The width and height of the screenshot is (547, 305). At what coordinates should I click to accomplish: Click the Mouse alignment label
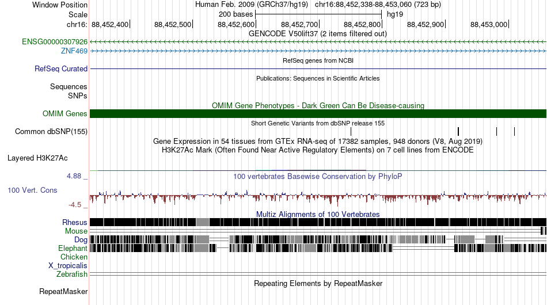tap(76, 231)
